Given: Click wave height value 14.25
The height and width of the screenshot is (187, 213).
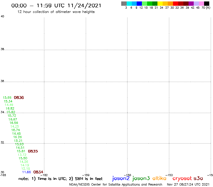Looking at the screenshot, I should (x=15, y=127).
